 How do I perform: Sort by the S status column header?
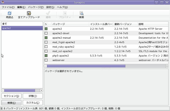pyautogui.click(x=46, y=24)
